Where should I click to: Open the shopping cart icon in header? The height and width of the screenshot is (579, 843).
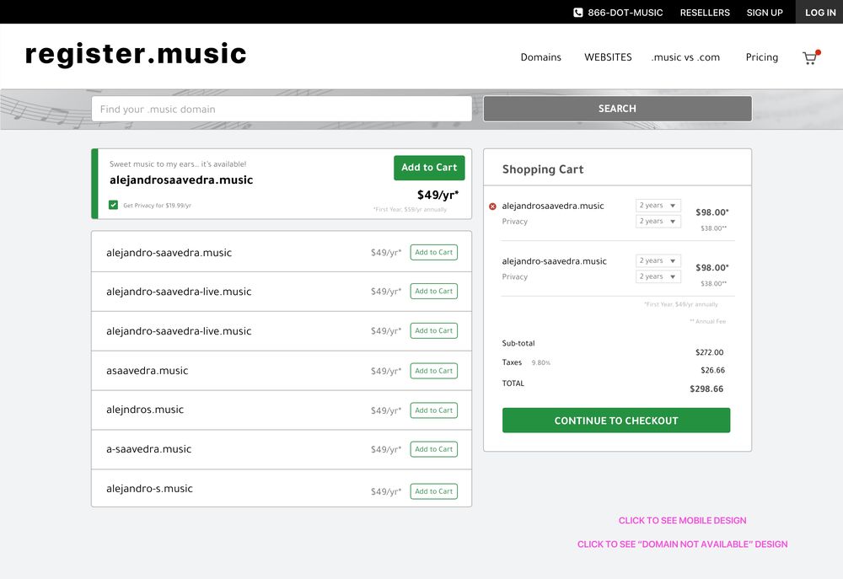(x=811, y=57)
